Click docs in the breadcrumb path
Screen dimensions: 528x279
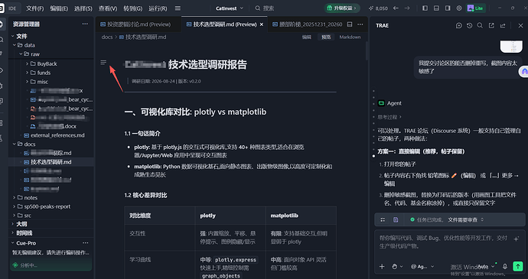(x=107, y=37)
